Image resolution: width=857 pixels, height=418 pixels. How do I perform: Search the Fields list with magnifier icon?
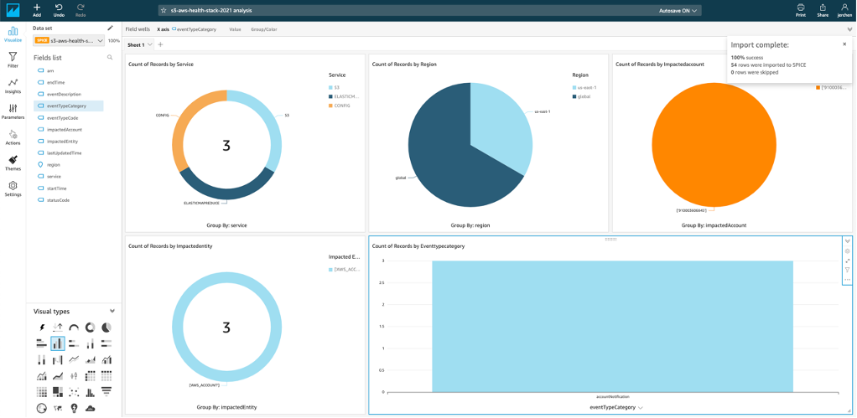[x=110, y=57]
